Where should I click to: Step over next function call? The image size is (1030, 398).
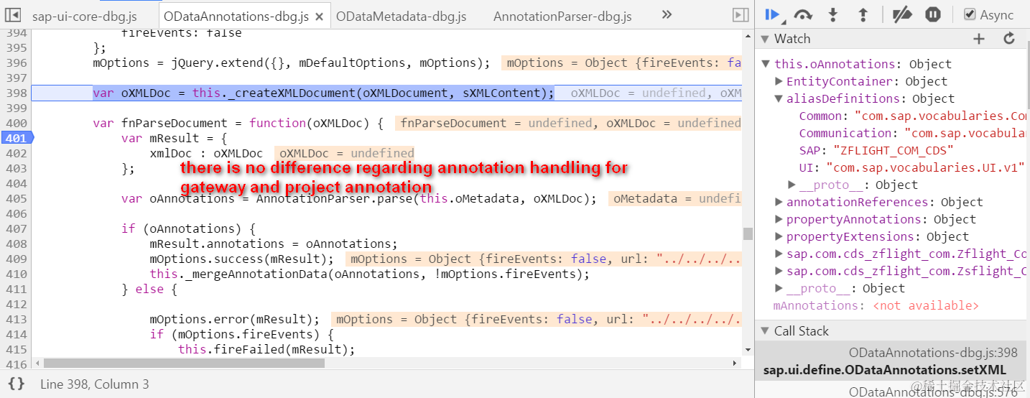803,14
